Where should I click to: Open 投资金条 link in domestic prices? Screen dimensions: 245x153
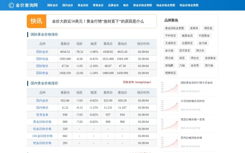42,115
